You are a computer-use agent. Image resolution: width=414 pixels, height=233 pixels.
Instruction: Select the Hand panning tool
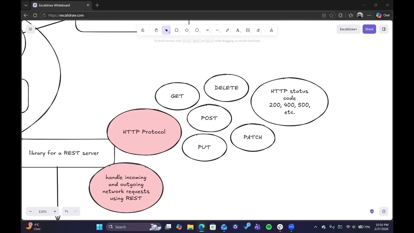(156, 30)
